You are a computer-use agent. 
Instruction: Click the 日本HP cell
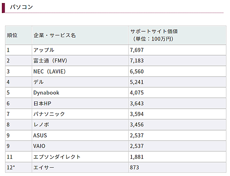pyautogui.click(x=42, y=103)
